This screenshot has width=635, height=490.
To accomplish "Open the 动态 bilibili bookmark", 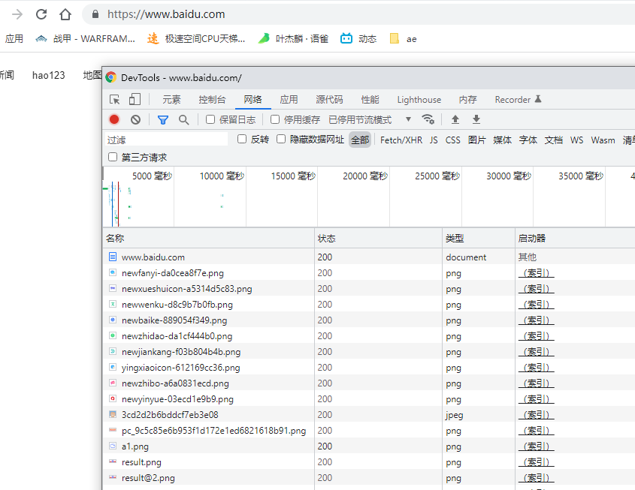I will coord(358,39).
